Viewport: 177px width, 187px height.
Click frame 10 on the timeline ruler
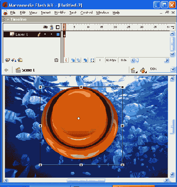pyautogui.click(x=88, y=27)
